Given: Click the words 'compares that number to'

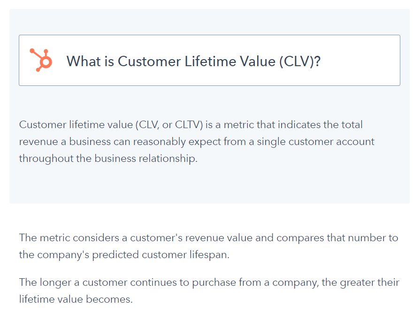Looking at the screenshot, I should click(x=337, y=238).
